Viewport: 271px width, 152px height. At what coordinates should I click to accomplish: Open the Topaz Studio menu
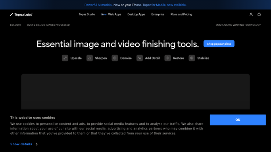click(87, 14)
